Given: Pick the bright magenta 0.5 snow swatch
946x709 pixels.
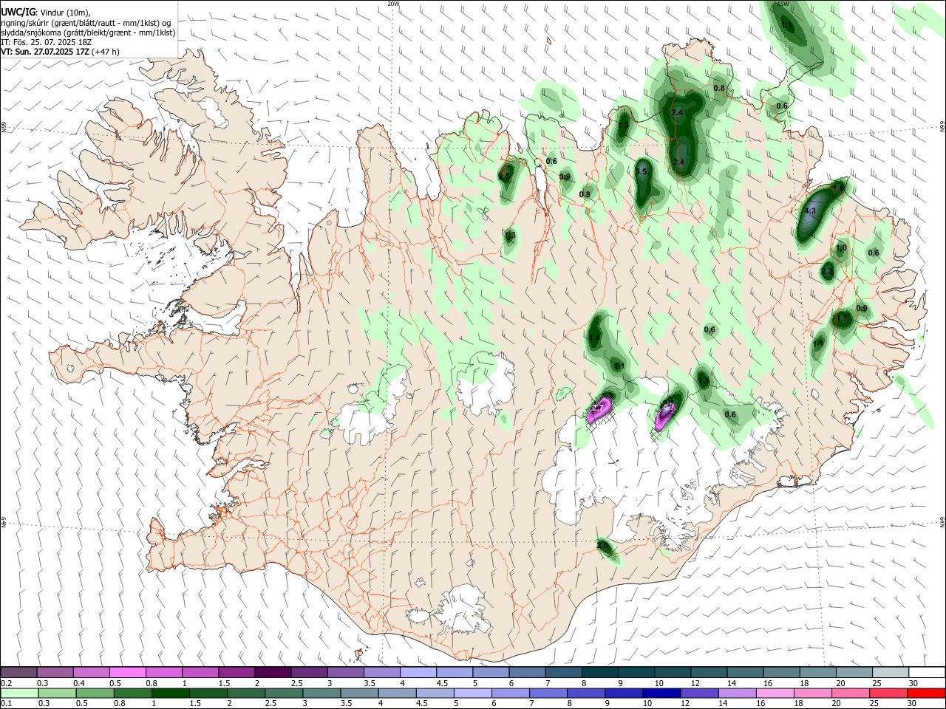Looking at the screenshot, I should 127,672.
